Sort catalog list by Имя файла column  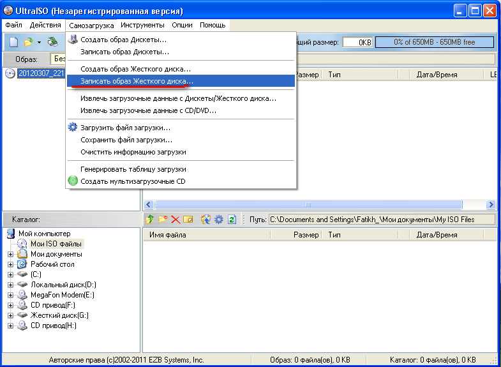click(207, 235)
